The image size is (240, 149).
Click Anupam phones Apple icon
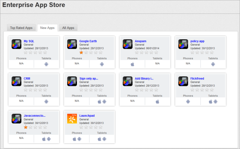point(133,64)
